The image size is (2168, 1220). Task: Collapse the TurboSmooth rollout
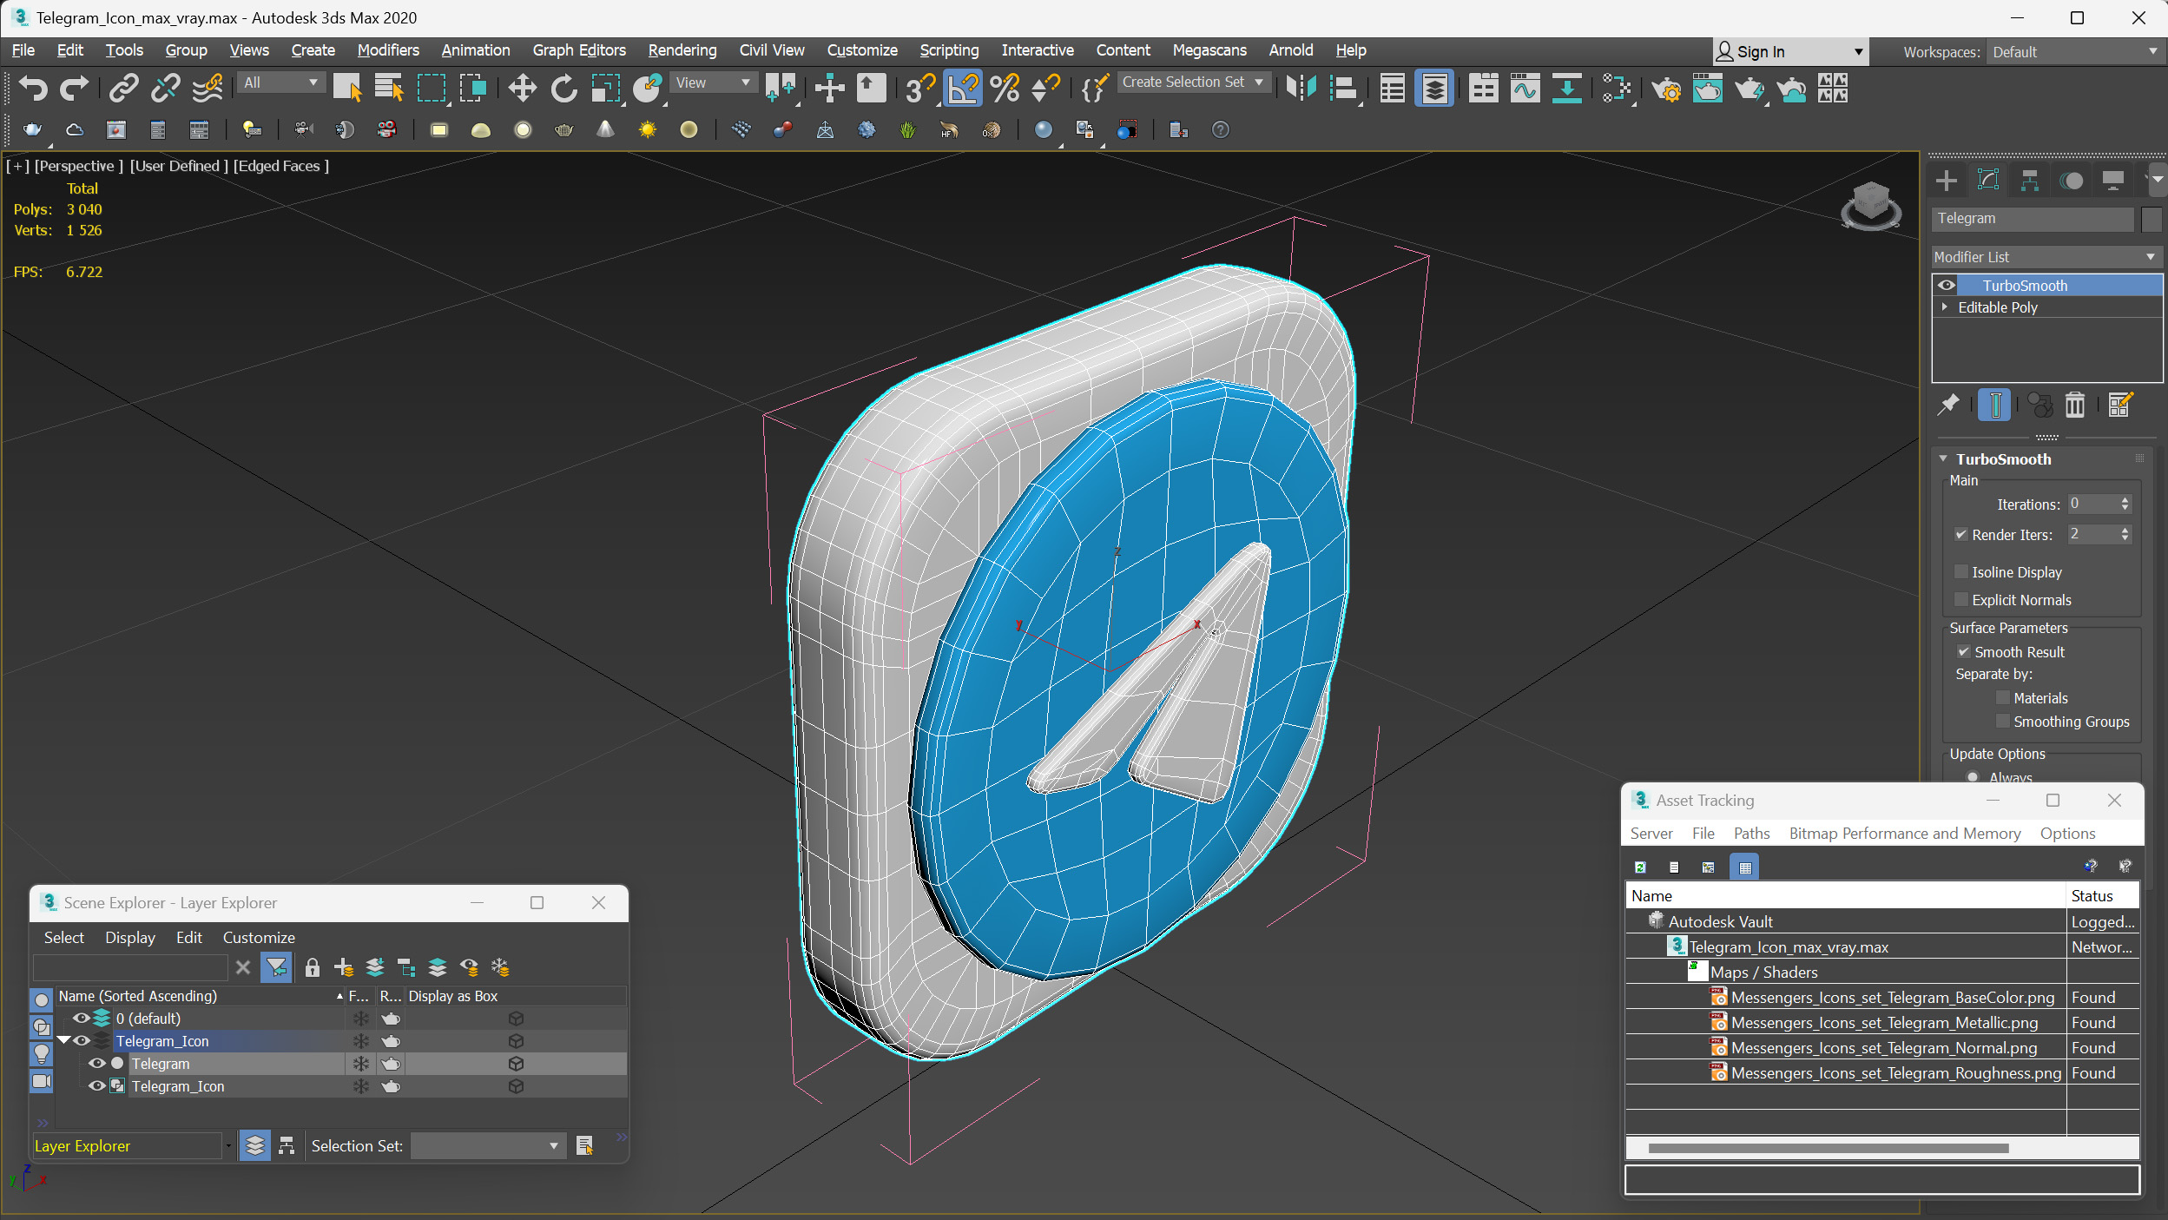point(1943,458)
